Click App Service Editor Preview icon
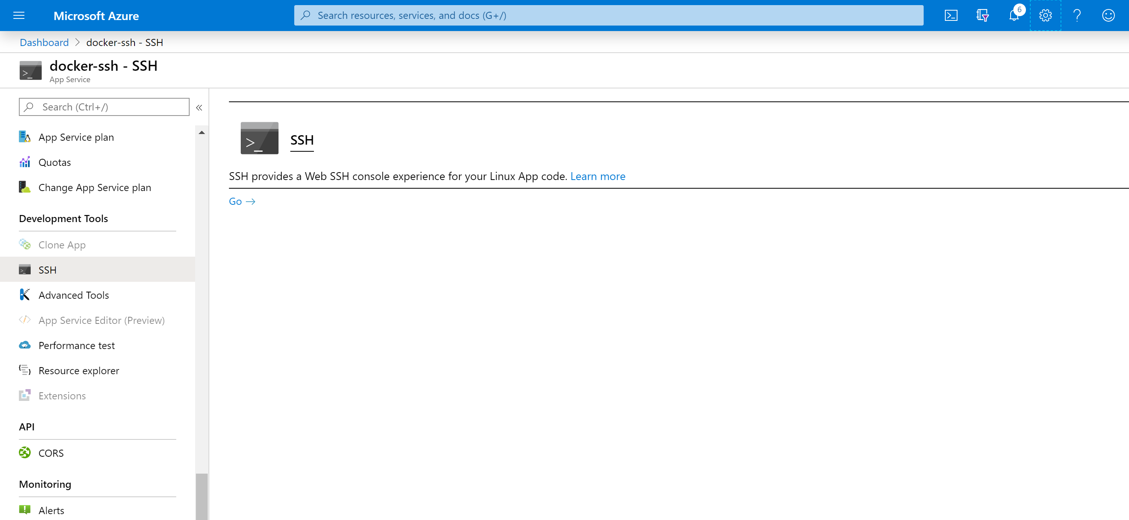1129x520 pixels. coord(26,319)
